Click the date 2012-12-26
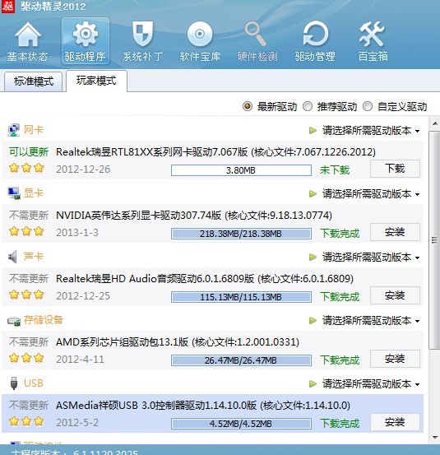Viewport: 440px width, 455px height. click(x=83, y=169)
